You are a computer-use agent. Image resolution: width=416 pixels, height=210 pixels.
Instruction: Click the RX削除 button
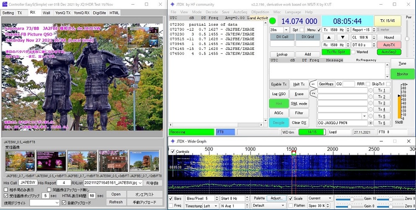[x=152, y=183]
